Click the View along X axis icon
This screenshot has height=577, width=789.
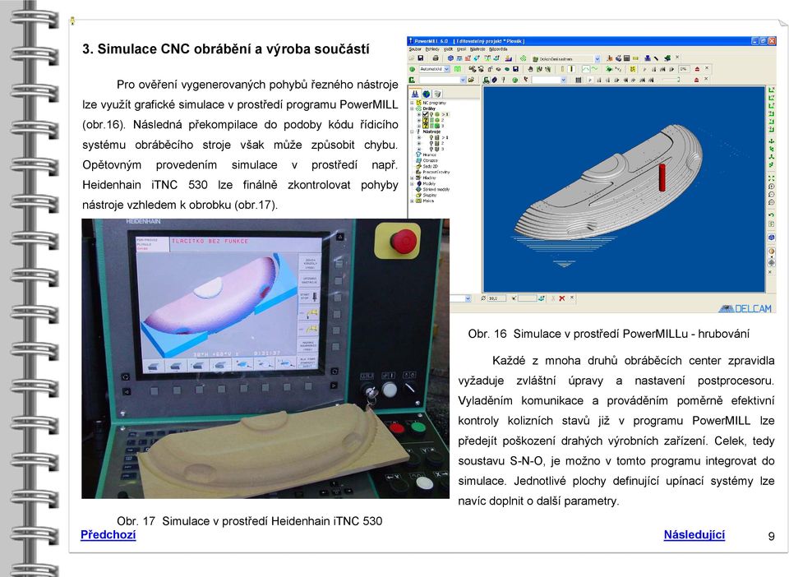coord(771,90)
